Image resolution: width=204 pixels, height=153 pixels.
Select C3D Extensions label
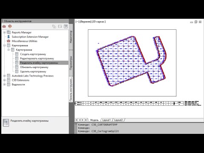(x=20, y=80)
